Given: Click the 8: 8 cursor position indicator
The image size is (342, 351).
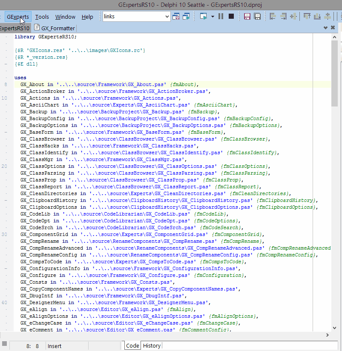Looking at the screenshot, I should [32, 346].
